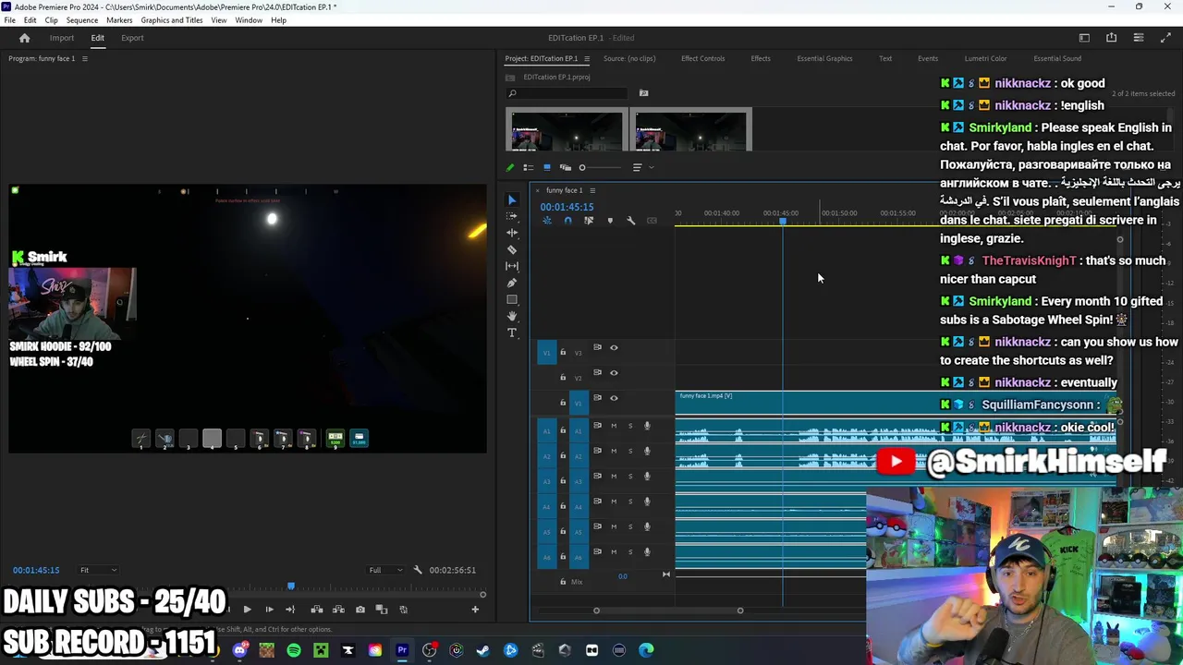Toggle V1 track output eye
Screen dimensions: 1183x665
[614, 398]
